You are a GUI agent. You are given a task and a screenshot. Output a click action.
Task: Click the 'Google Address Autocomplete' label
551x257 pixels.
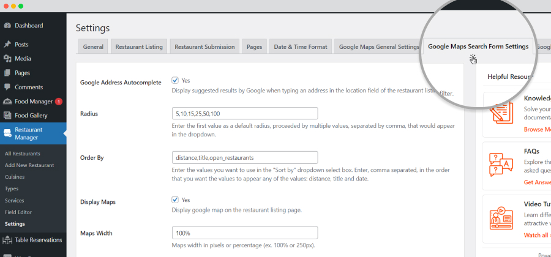tap(121, 83)
